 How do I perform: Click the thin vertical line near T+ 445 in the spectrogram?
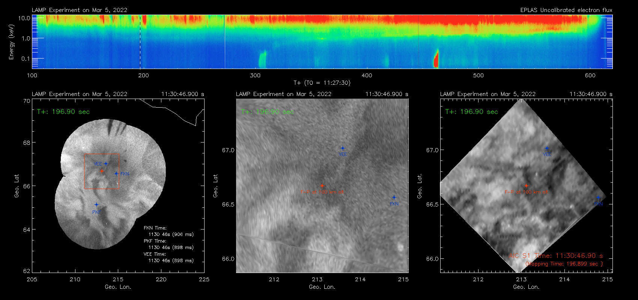click(418, 42)
